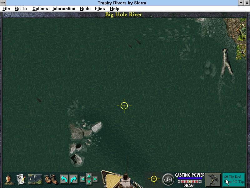This screenshot has height=188, width=250.
Task: Click the blue casting power bar
Action: (x=190, y=178)
